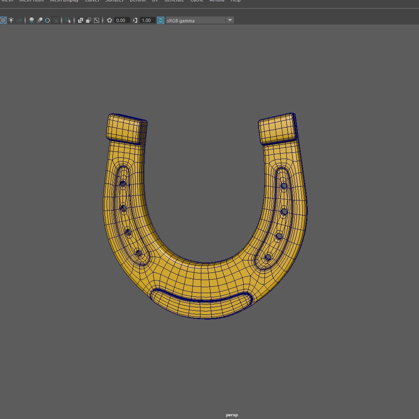Open the Curves menu

pos(92,1)
